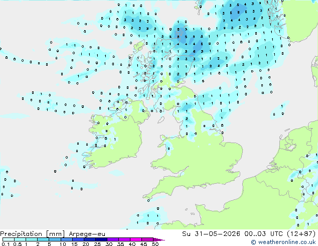318x246 pixels.
Task: Pick the 45–50 mm legend swatch
Action: tap(147, 239)
